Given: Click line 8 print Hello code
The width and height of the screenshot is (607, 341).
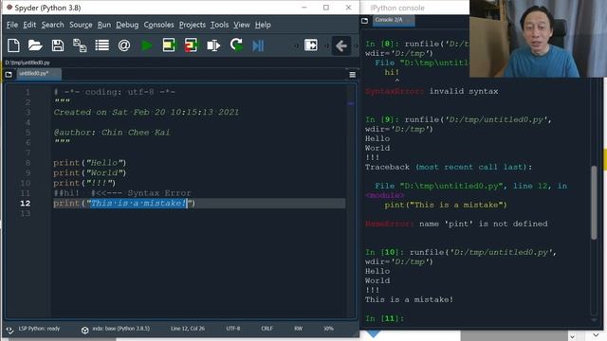Looking at the screenshot, I should coord(90,163).
